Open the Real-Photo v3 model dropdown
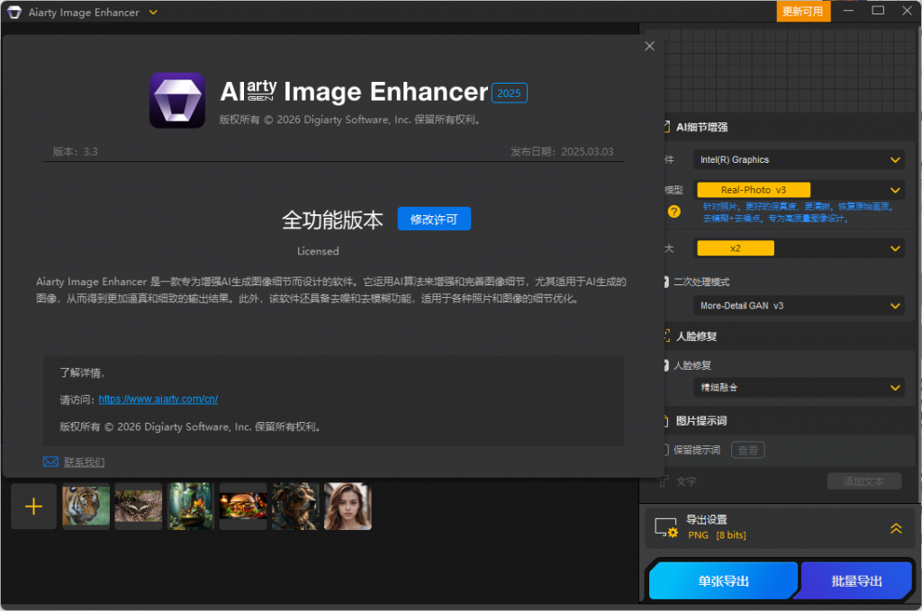 click(x=799, y=190)
